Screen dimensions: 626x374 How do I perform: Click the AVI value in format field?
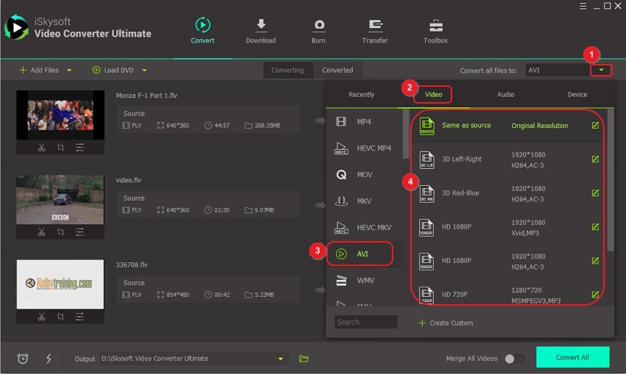click(534, 70)
